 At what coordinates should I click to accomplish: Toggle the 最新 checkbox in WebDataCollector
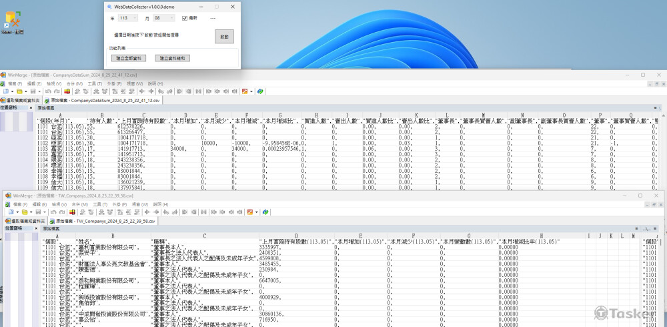tap(185, 18)
